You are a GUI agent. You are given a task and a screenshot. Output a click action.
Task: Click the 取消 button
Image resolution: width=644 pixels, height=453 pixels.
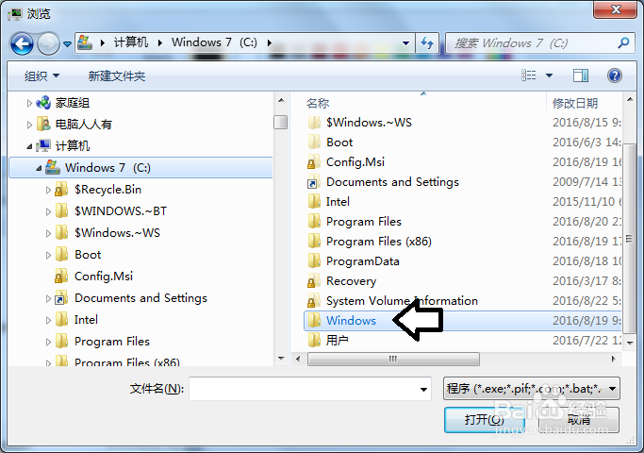[x=579, y=420]
